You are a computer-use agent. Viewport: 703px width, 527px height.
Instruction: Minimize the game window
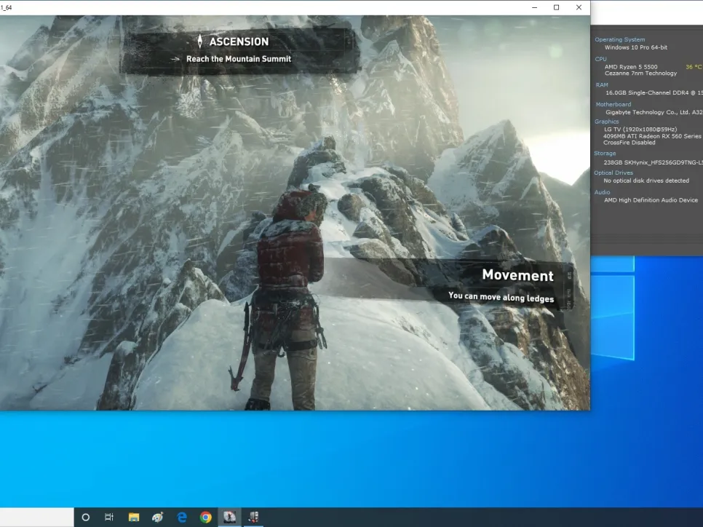click(x=534, y=7)
